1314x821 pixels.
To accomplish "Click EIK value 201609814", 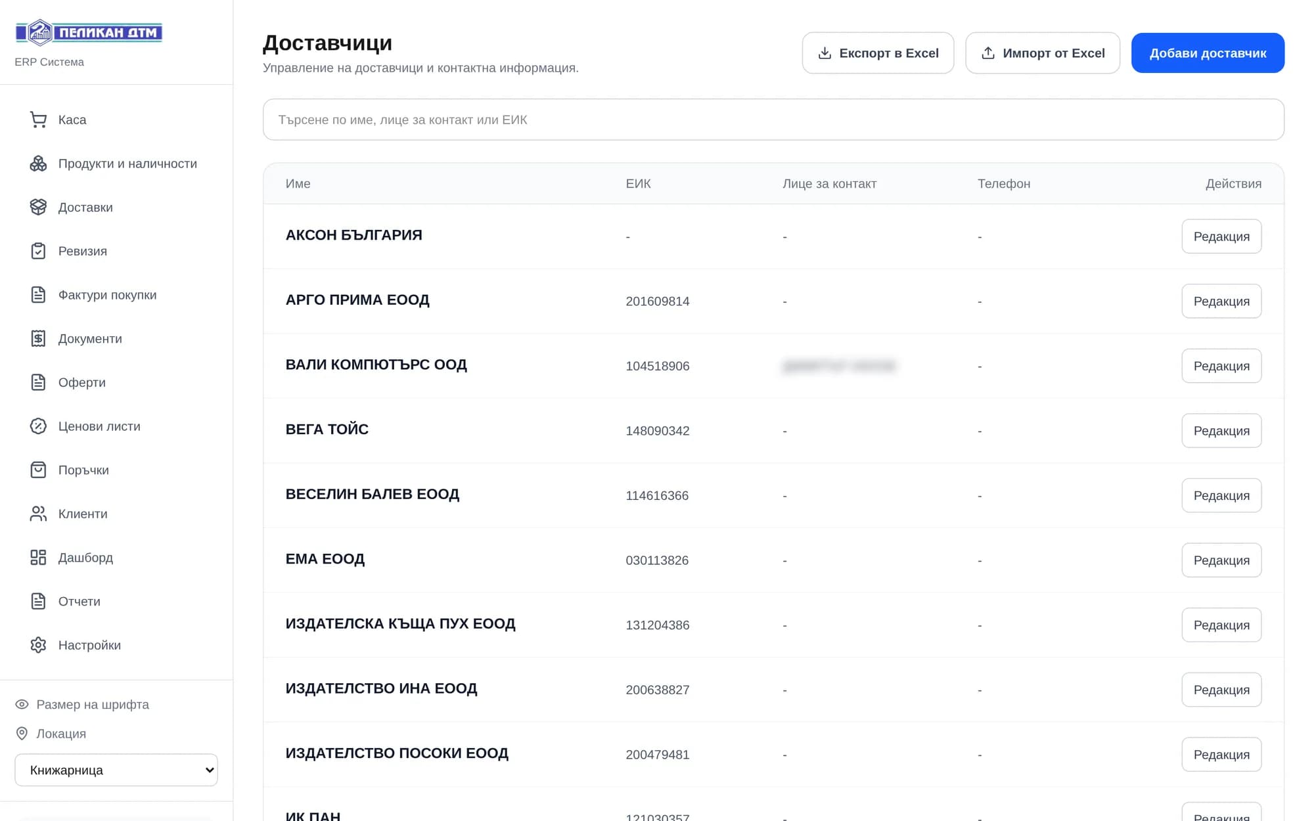I will coord(657,301).
